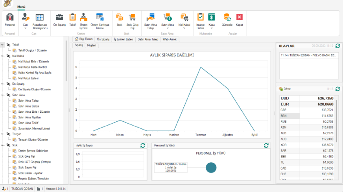Collapse the Satın Alma tree node
Viewport: 343px width, 192px height.
[x=3, y=95]
